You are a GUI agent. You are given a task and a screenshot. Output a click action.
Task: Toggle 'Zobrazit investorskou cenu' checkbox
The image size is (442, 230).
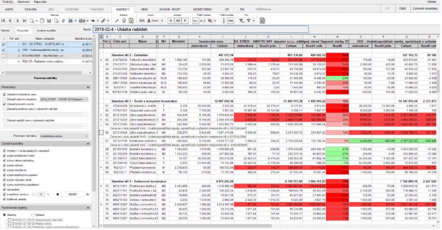[x=4, y=95]
